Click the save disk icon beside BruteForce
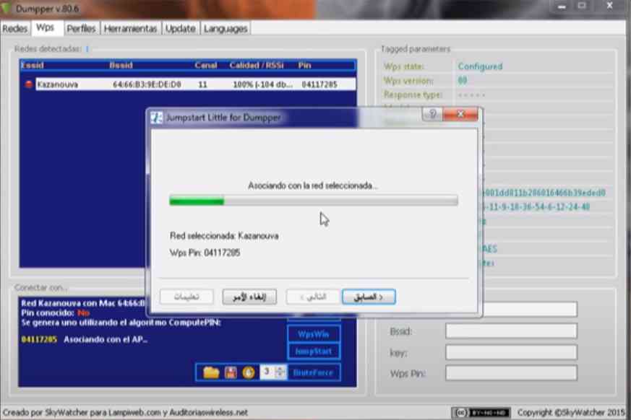The width and height of the screenshot is (631, 420). point(231,372)
